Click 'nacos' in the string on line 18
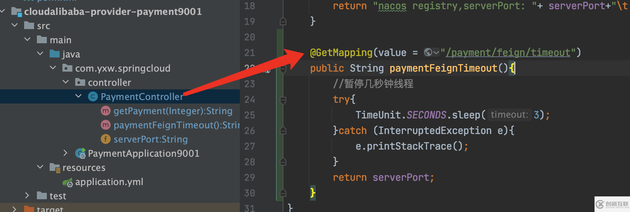This screenshot has width=630, height=212. [x=392, y=6]
